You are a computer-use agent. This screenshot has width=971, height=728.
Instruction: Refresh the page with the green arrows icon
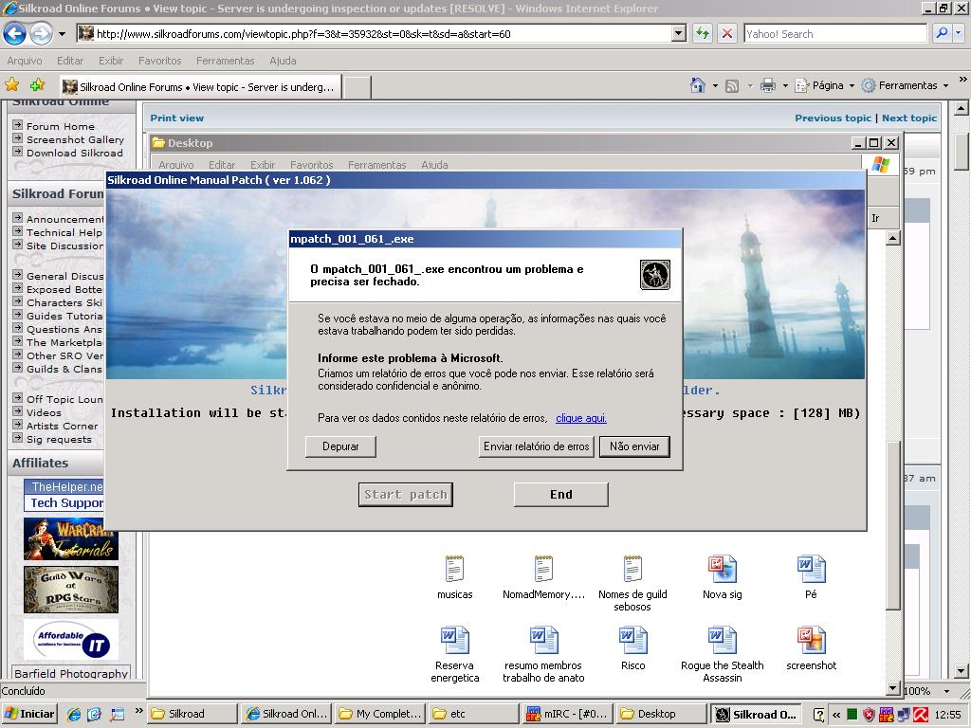pos(703,33)
